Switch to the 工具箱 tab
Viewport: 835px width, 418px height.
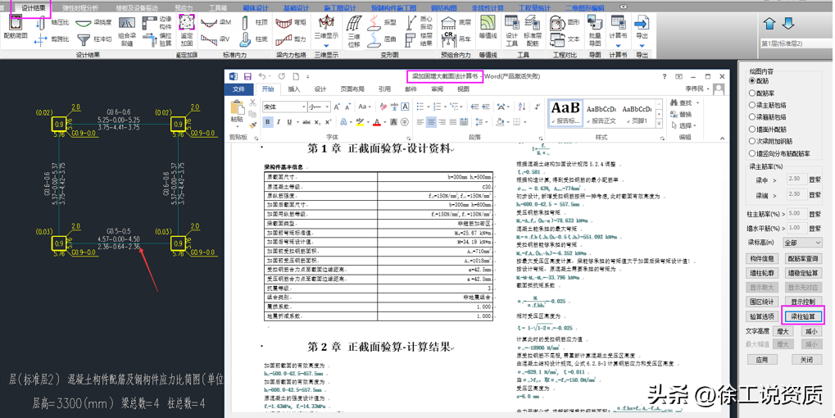[218, 8]
